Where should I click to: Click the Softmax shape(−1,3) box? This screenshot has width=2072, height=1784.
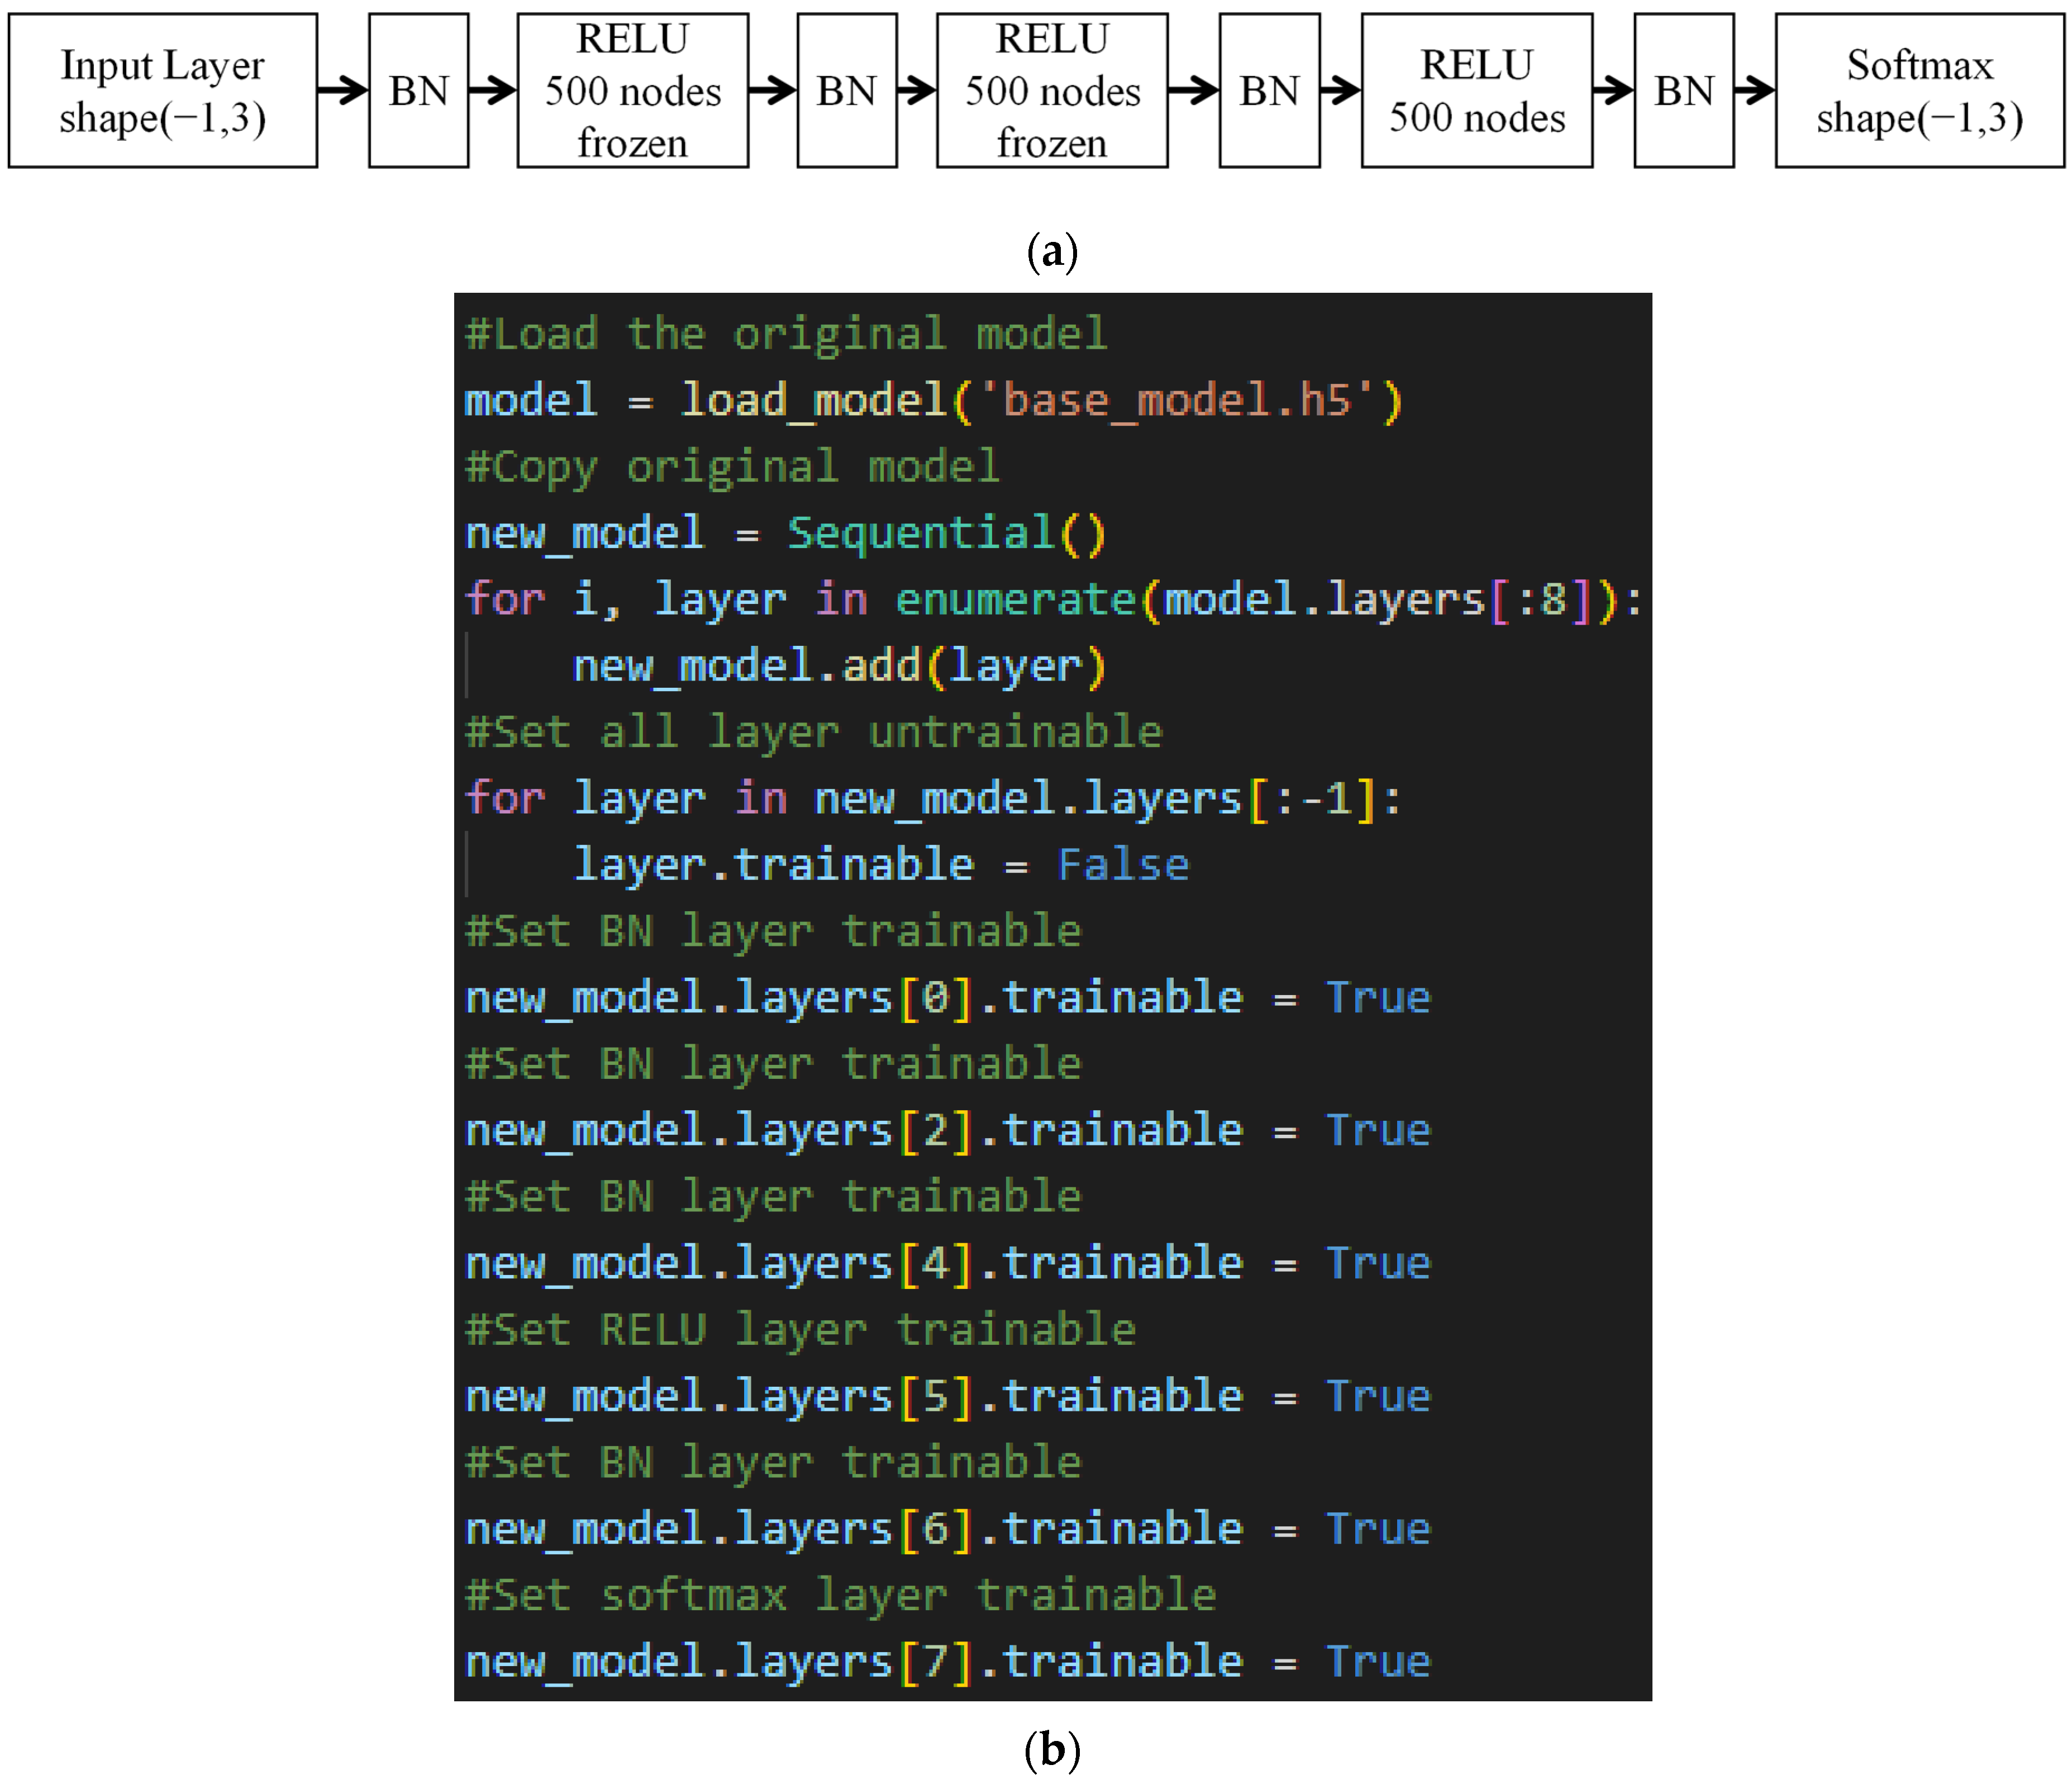click(1918, 91)
